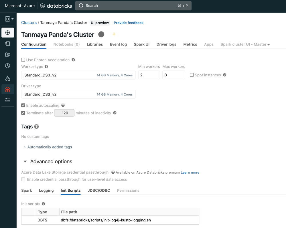The width and height of the screenshot is (286, 228).
Task: Click the Create plus icon in sidebar
Action: 8,33
